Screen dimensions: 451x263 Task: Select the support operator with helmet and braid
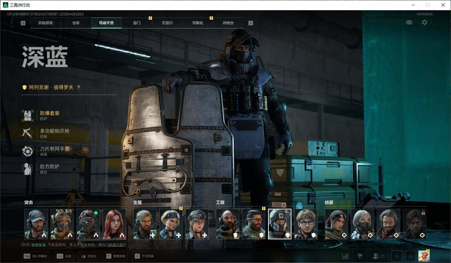click(x=197, y=224)
